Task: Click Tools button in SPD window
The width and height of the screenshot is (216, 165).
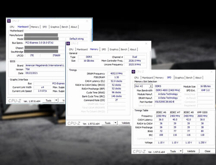Action: click(173, 151)
